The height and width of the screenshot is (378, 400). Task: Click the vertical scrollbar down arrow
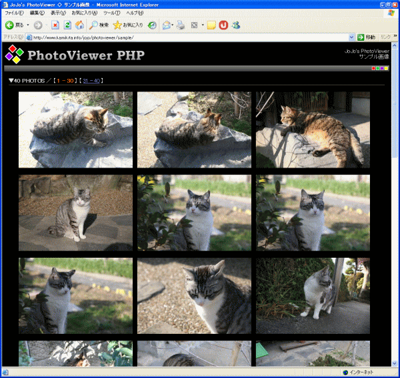coord(395,363)
